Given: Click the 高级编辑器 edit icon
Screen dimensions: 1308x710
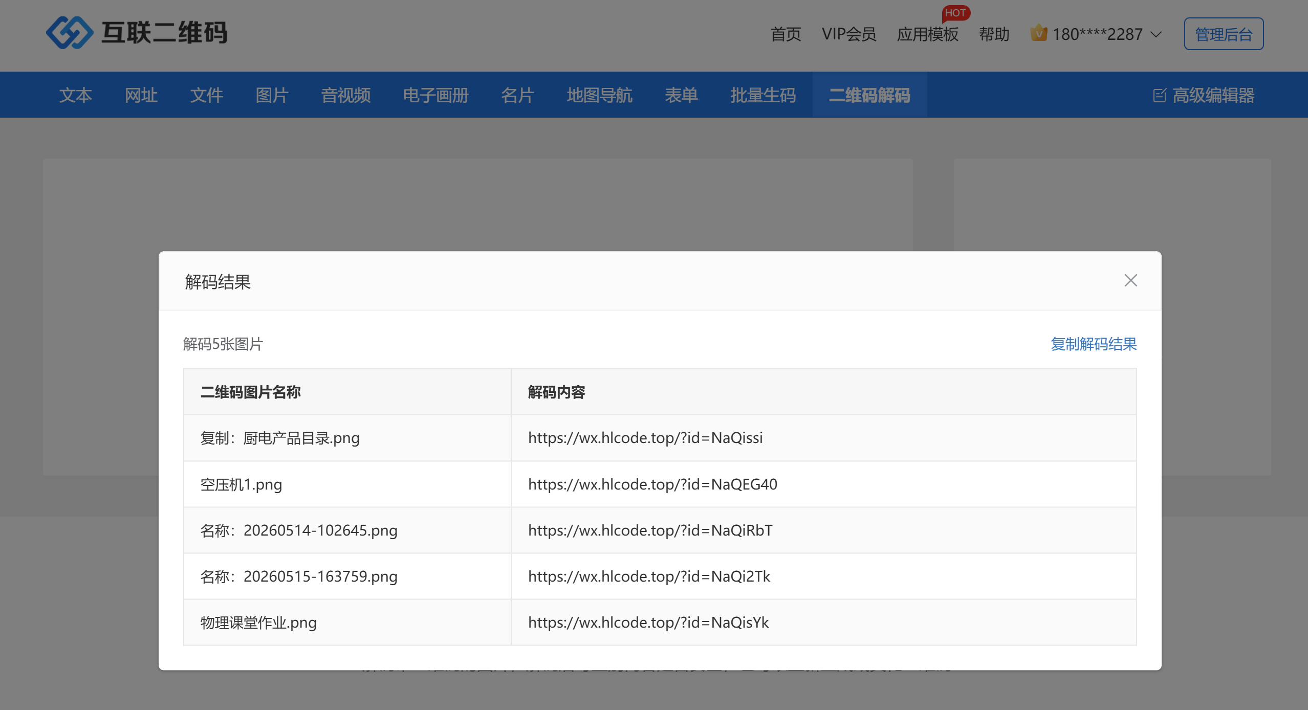Looking at the screenshot, I should point(1159,95).
